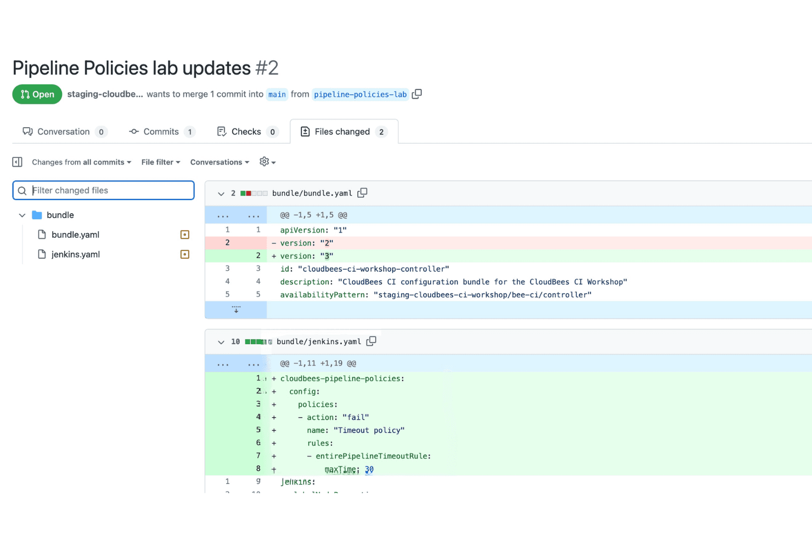Open the diff settings gear menu
This screenshot has height=541, width=812.
coord(267,162)
